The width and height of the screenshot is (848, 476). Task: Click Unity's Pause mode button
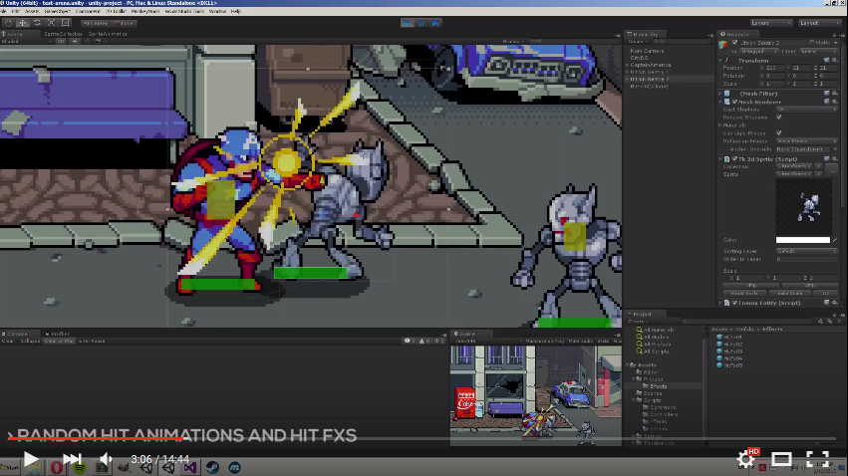click(422, 23)
